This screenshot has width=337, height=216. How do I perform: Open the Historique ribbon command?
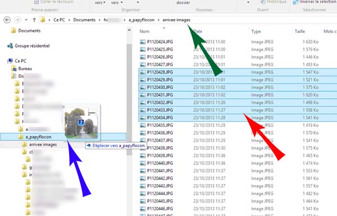[274, 2]
